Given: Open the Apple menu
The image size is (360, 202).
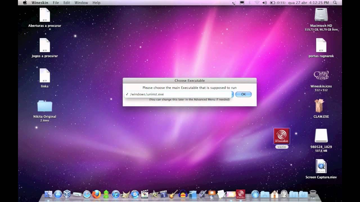Looking at the screenshot, I should pos(25,3).
